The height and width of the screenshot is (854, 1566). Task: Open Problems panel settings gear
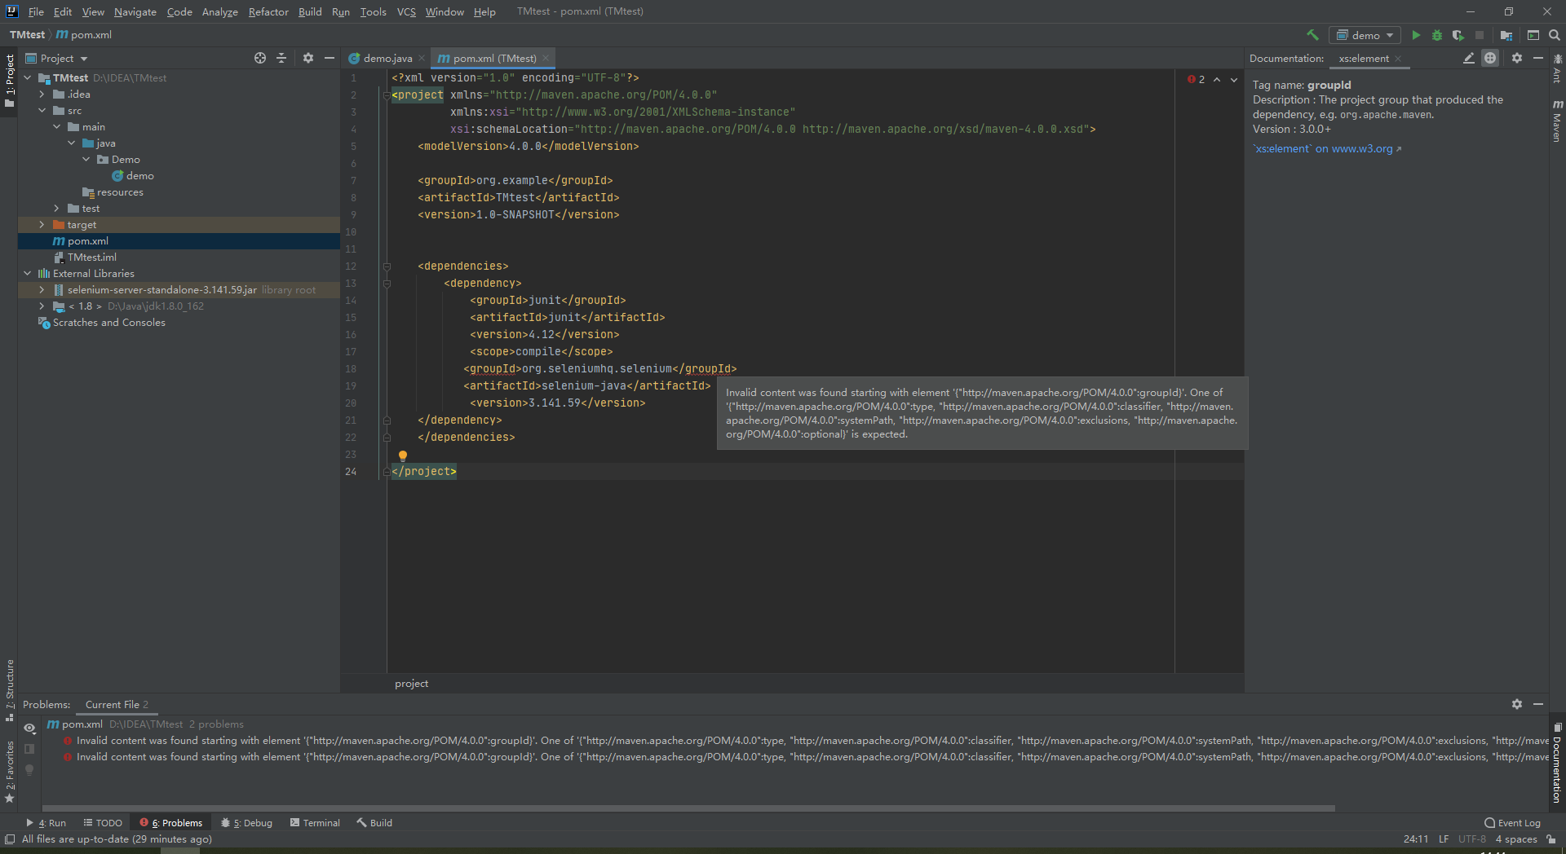[x=1517, y=704]
